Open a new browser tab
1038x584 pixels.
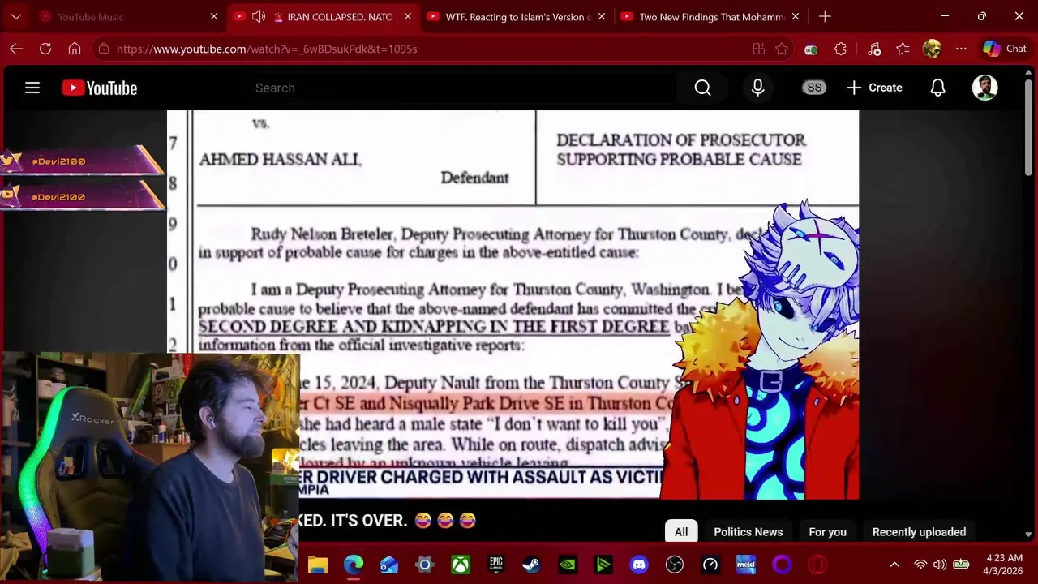pyautogui.click(x=825, y=16)
